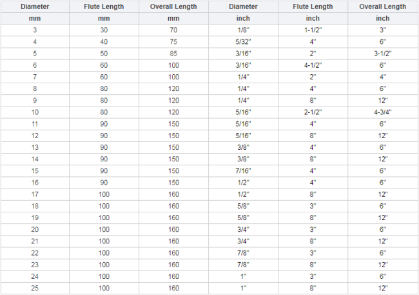Click the 1/8" diameter cell
This screenshot has height=295, width=419.
(243, 30)
